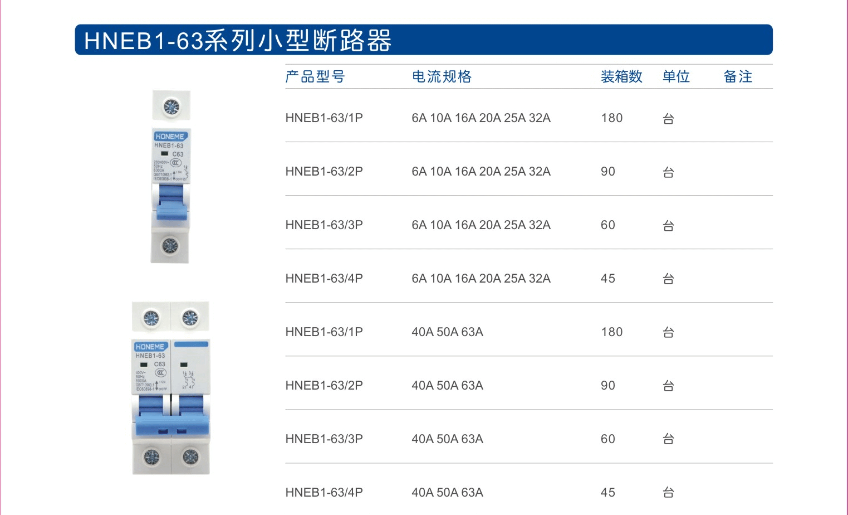Click unit 台 in the 40A–63A 2P row
The height and width of the screenshot is (515, 848).
(x=669, y=386)
